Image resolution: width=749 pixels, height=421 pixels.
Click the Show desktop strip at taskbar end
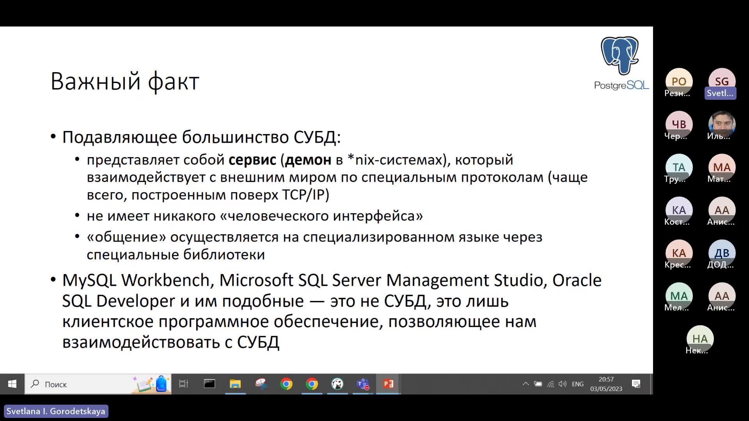[x=651, y=384]
